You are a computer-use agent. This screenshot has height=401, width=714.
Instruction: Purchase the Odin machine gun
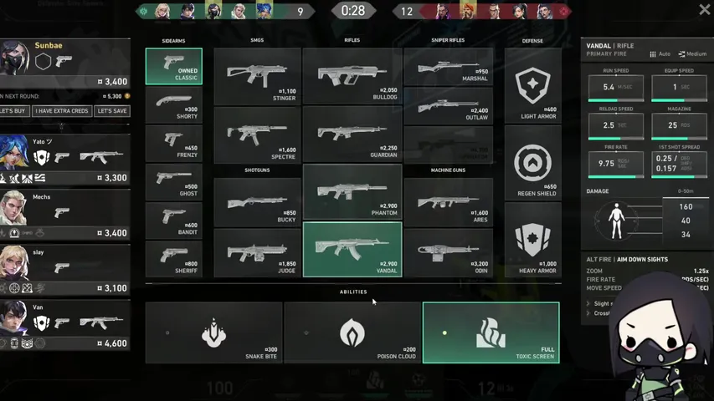449,253
